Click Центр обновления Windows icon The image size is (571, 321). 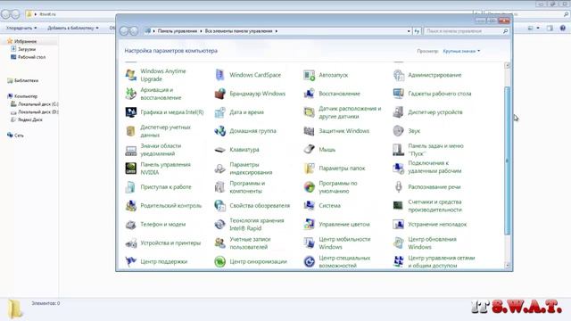(399, 243)
